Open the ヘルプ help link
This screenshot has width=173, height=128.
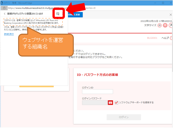click(x=165, y=38)
